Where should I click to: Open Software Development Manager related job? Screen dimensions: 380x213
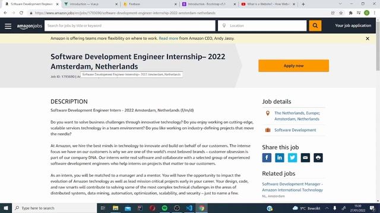click(292, 187)
